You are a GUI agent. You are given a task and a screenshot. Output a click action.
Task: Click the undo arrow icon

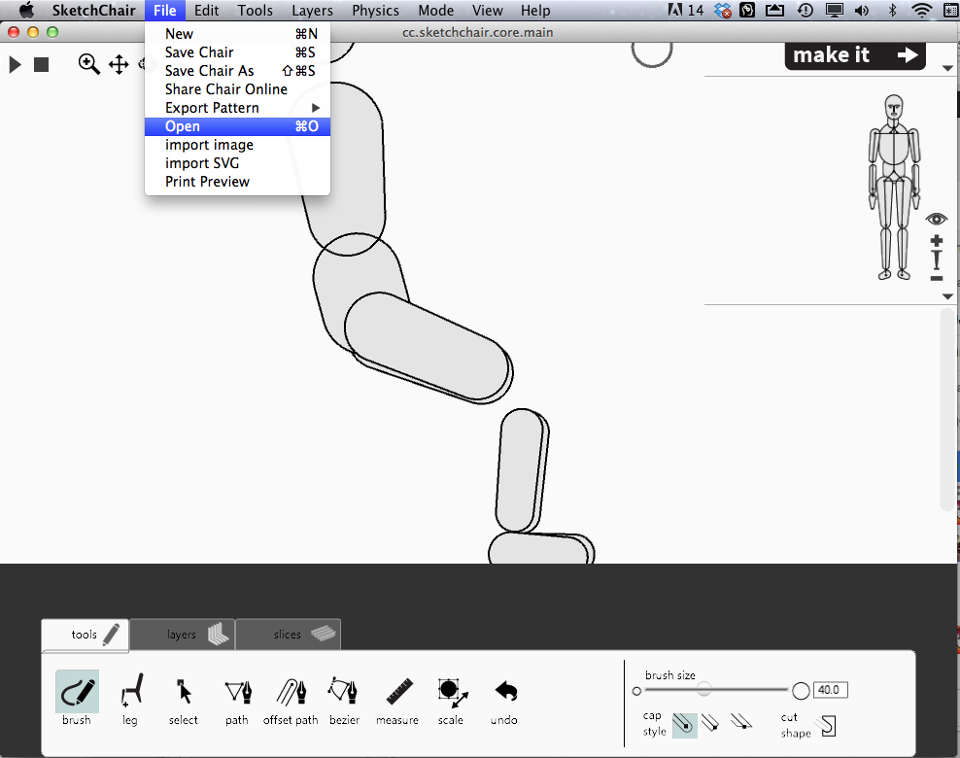tap(506, 691)
